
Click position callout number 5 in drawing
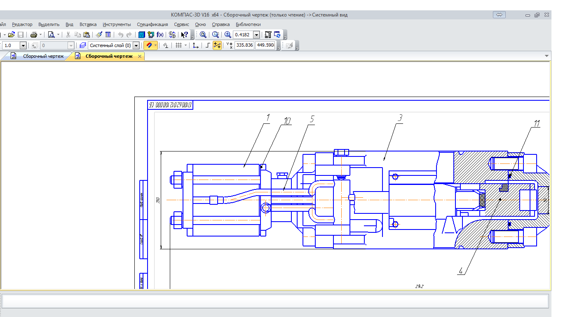312,119
